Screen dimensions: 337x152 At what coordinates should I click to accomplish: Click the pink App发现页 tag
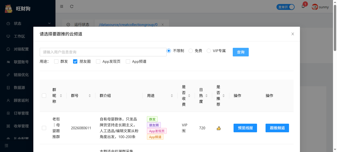(x=157, y=131)
